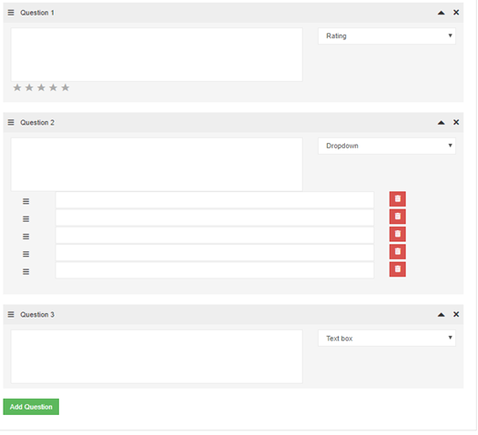Delete the third dropdown option with trash icon
Image resolution: width=478 pixels, height=435 pixels.
pos(398,234)
